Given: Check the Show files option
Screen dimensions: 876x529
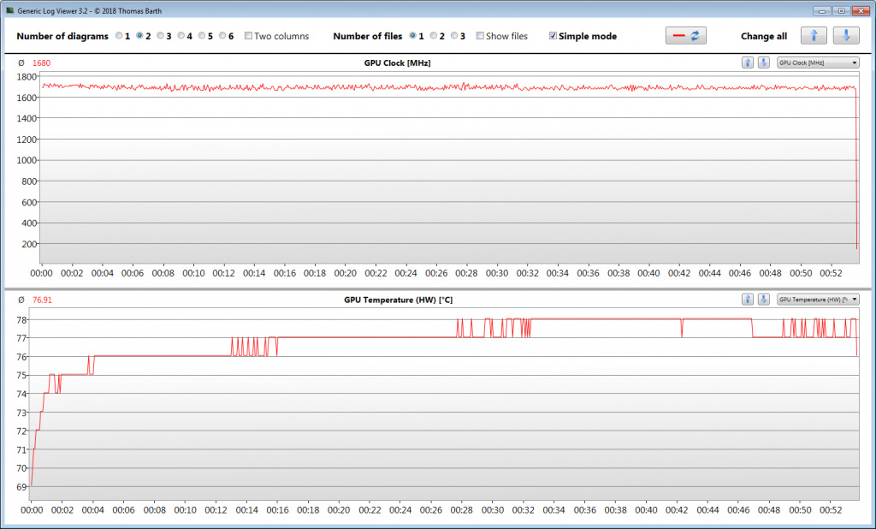Looking at the screenshot, I should 480,36.
